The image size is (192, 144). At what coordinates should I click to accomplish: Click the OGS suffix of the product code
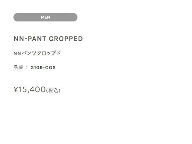51,68
